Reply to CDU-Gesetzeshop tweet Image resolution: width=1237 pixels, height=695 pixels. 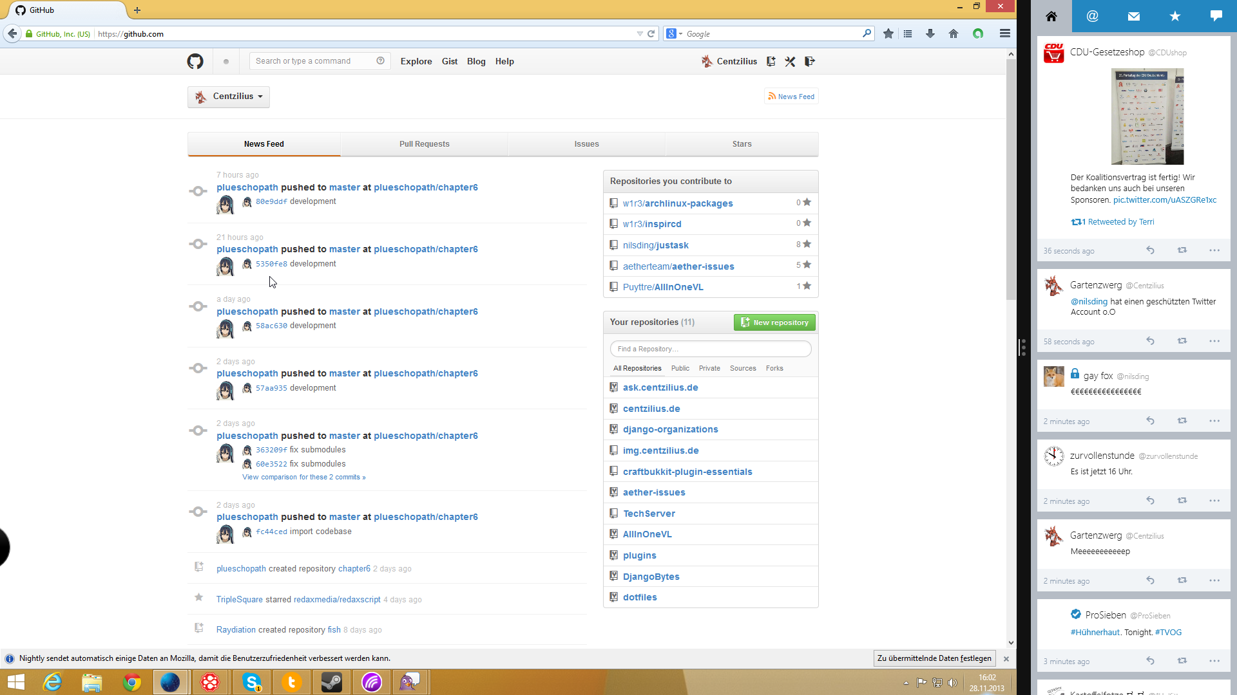pyautogui.click(x=1150, y=250)
